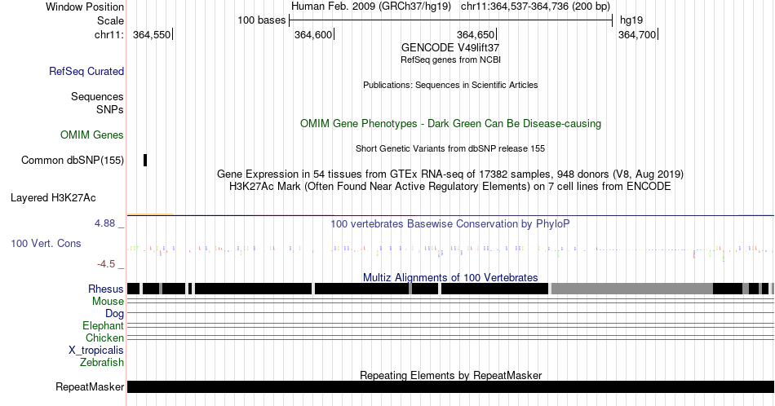The height and width of the screenshot is (406, 775).
Task: Click the GENCODE V49lift37 track title
Action: point(450,47)
